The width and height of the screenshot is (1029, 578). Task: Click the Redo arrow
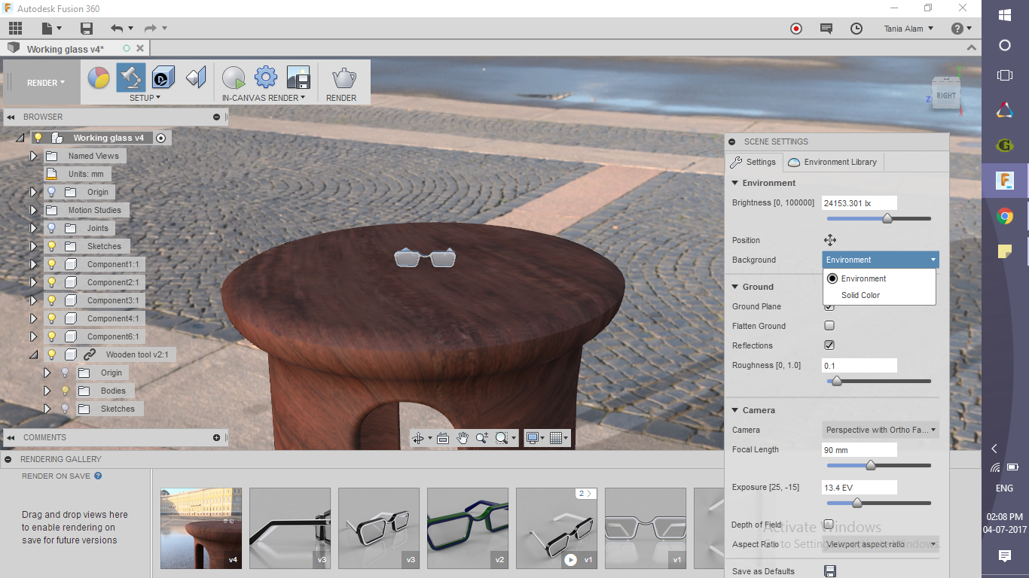pyautogui.click(x=150, y=29)
